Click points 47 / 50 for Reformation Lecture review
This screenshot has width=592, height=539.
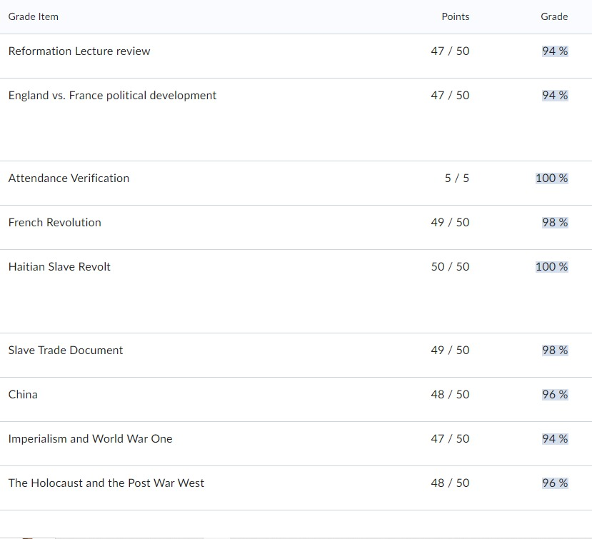[x=450, y=51]
